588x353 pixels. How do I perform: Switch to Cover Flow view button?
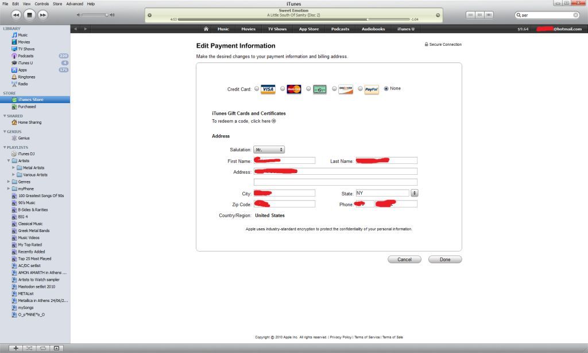[489, 15]
